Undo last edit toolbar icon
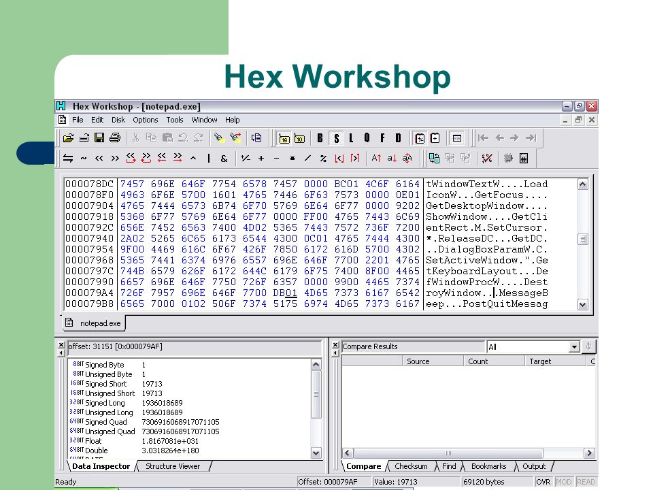 click(183, 138)
